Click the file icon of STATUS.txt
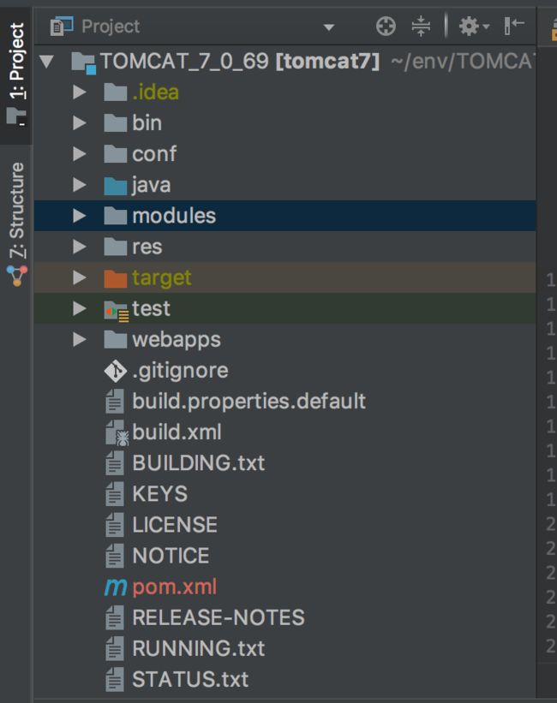557x703 pixels. (x=115, y=680)
